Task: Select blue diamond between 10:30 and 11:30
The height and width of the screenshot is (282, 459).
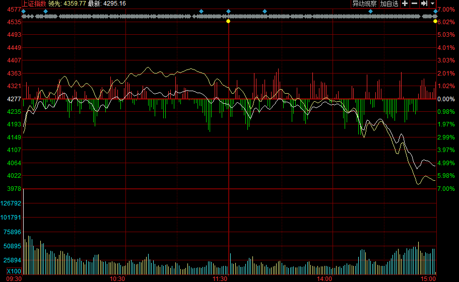Action: click(x=201, y=12)
